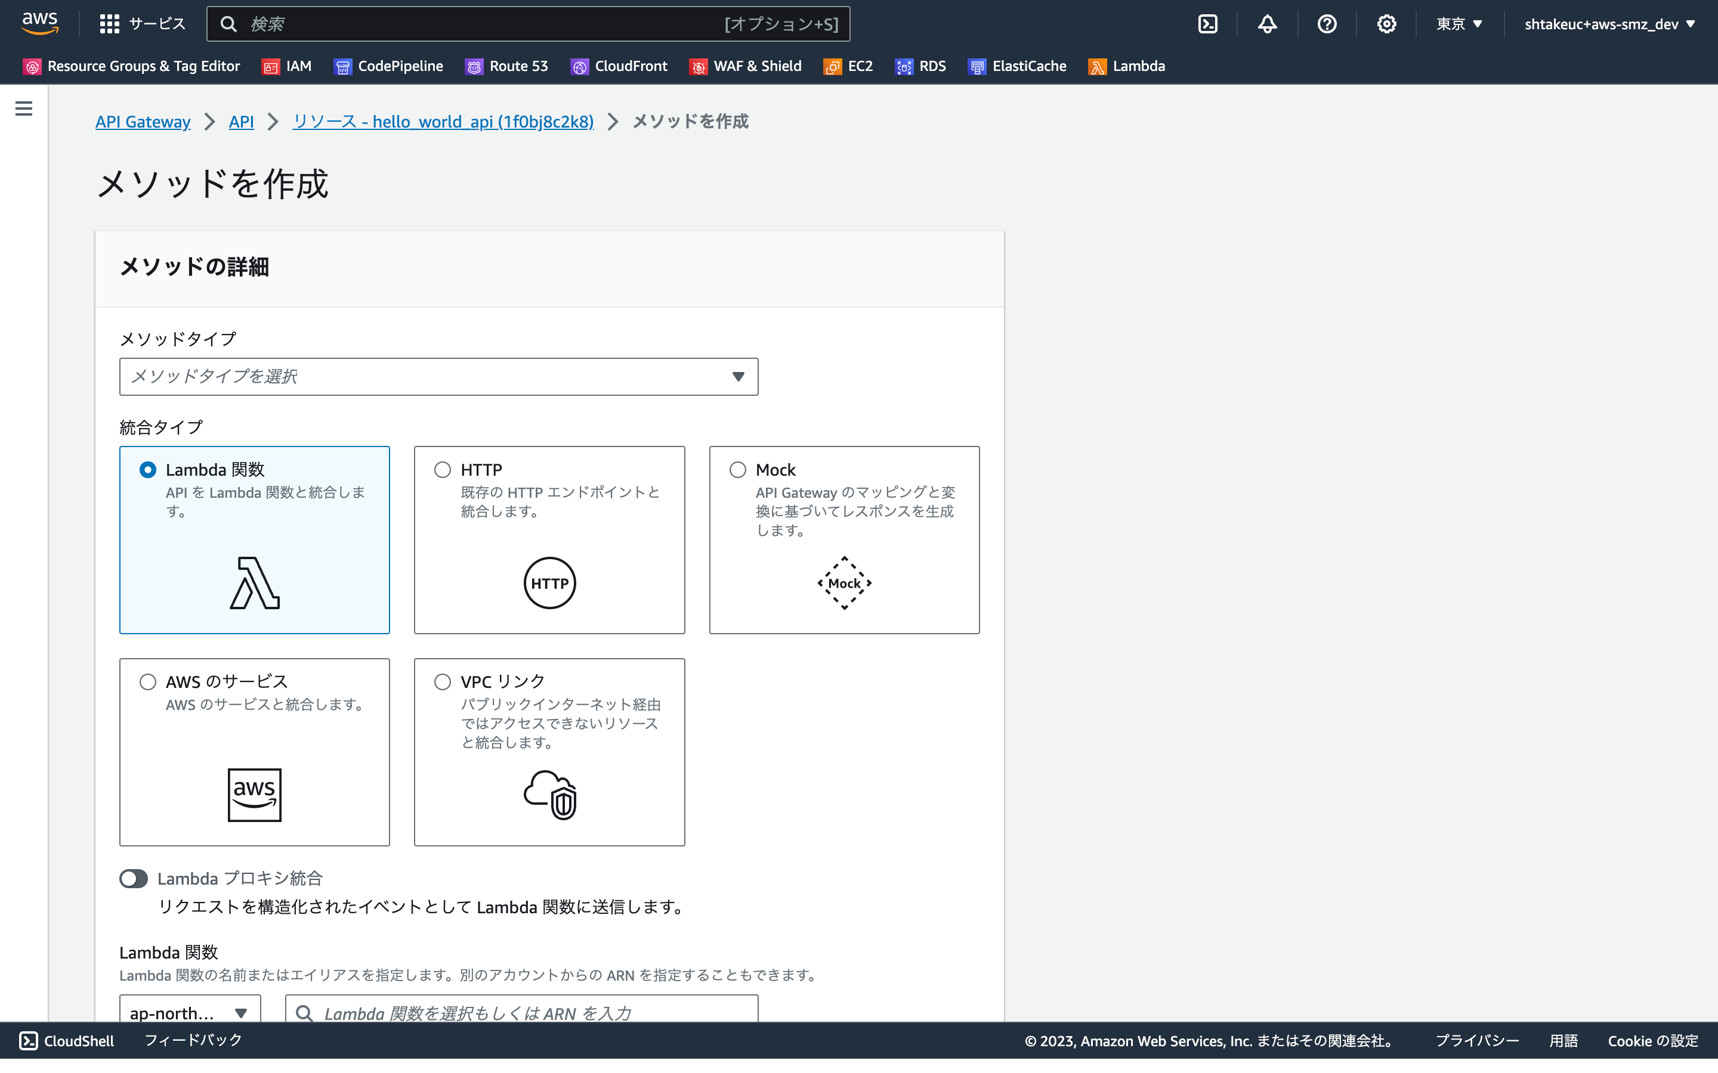Image resolution: width=1718 pixels, height=1073 pixels.
Task: Open the settings gear icon
Action: tap(1386, 24)
